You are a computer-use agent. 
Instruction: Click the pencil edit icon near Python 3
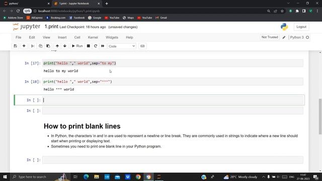pyautogui.click(x=284, y=37)
